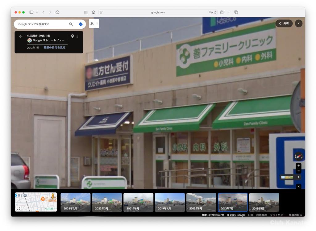
Task: Close the timeline strip with the small X
Action: click(299, 187)
